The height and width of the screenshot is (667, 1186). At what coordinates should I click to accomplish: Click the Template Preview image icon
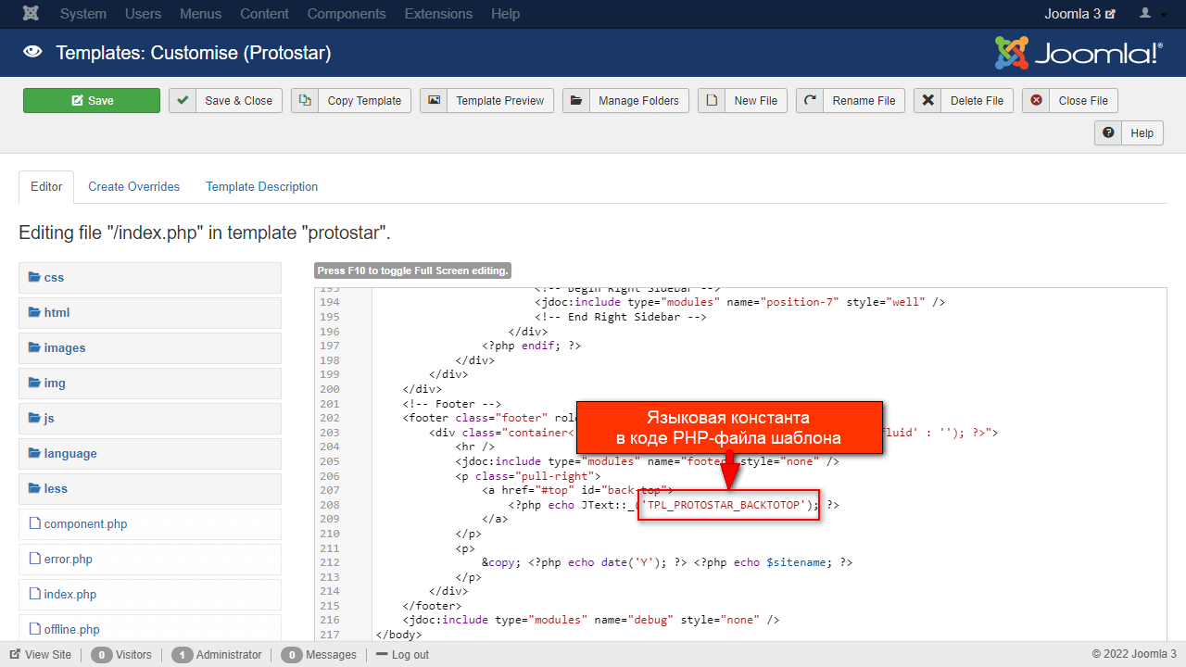435,100
